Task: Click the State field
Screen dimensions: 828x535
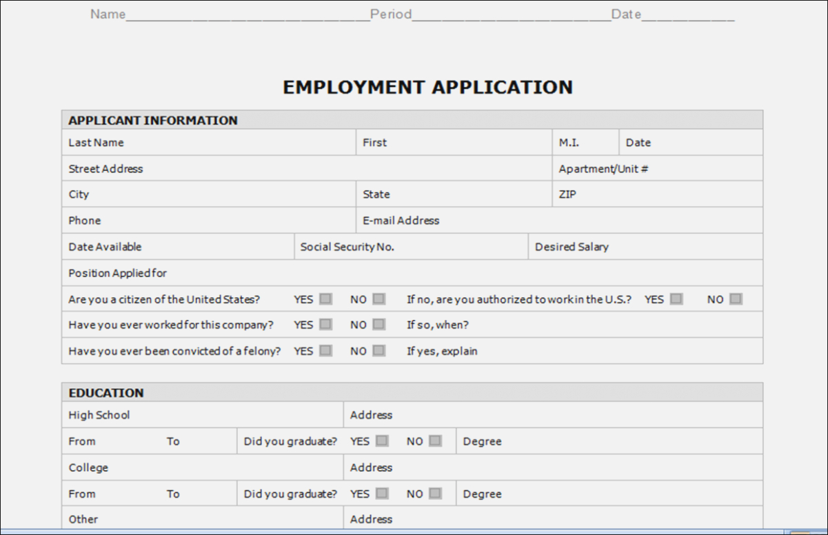Action: [x=454, y=194]
